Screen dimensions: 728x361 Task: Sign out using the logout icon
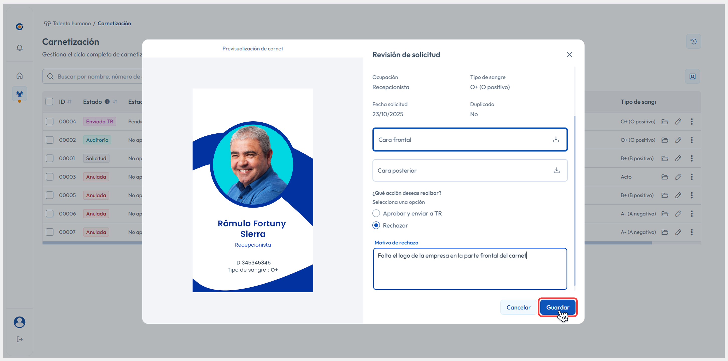click(19, 339)
